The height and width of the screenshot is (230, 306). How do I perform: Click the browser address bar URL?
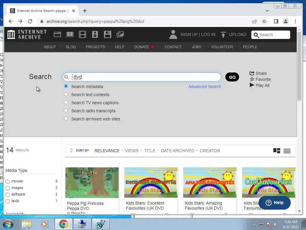(95, 21)
